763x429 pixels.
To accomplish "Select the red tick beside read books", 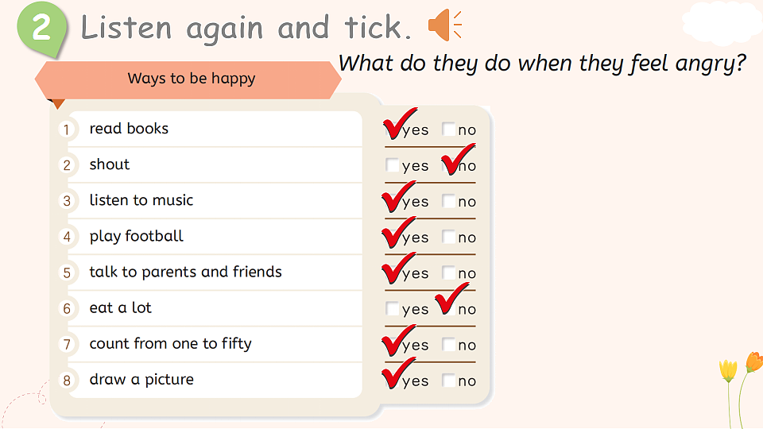I will (400, 123).
